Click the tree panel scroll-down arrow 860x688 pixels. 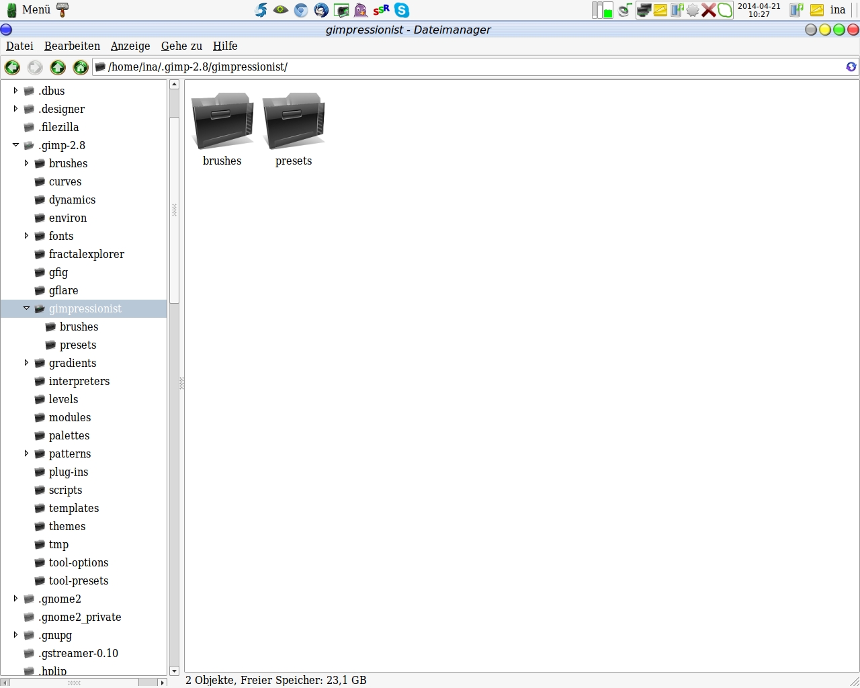pyautogui.click(x=174, y=671)
